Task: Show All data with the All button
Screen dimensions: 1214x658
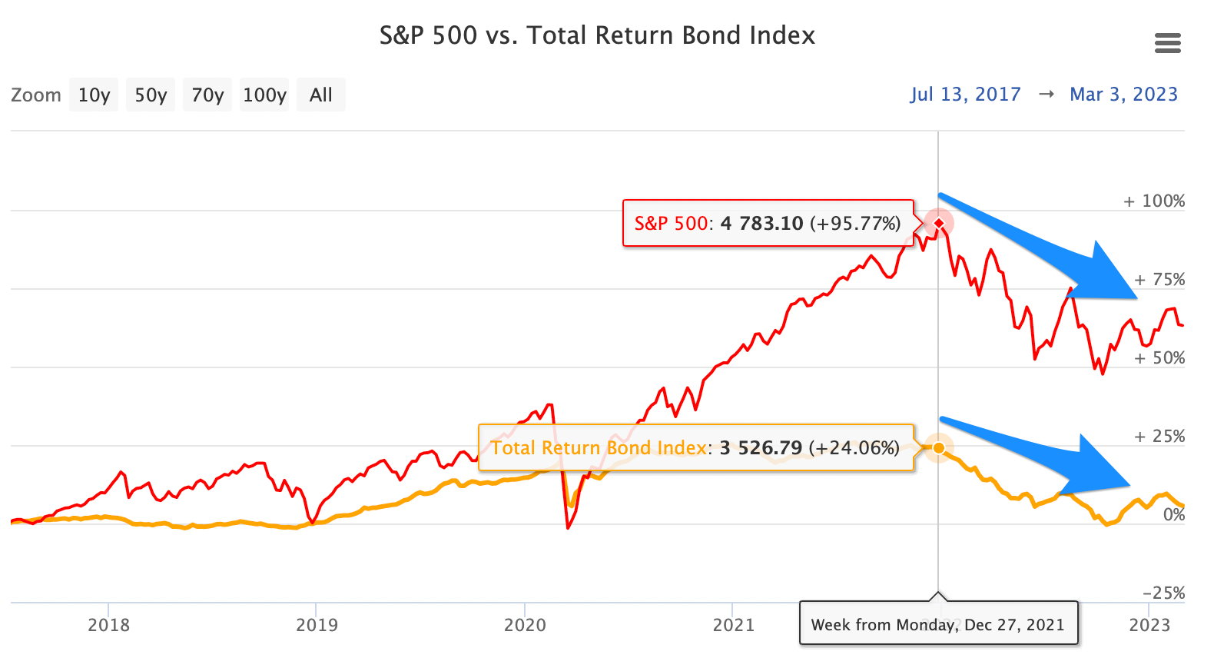Action: 320,95
